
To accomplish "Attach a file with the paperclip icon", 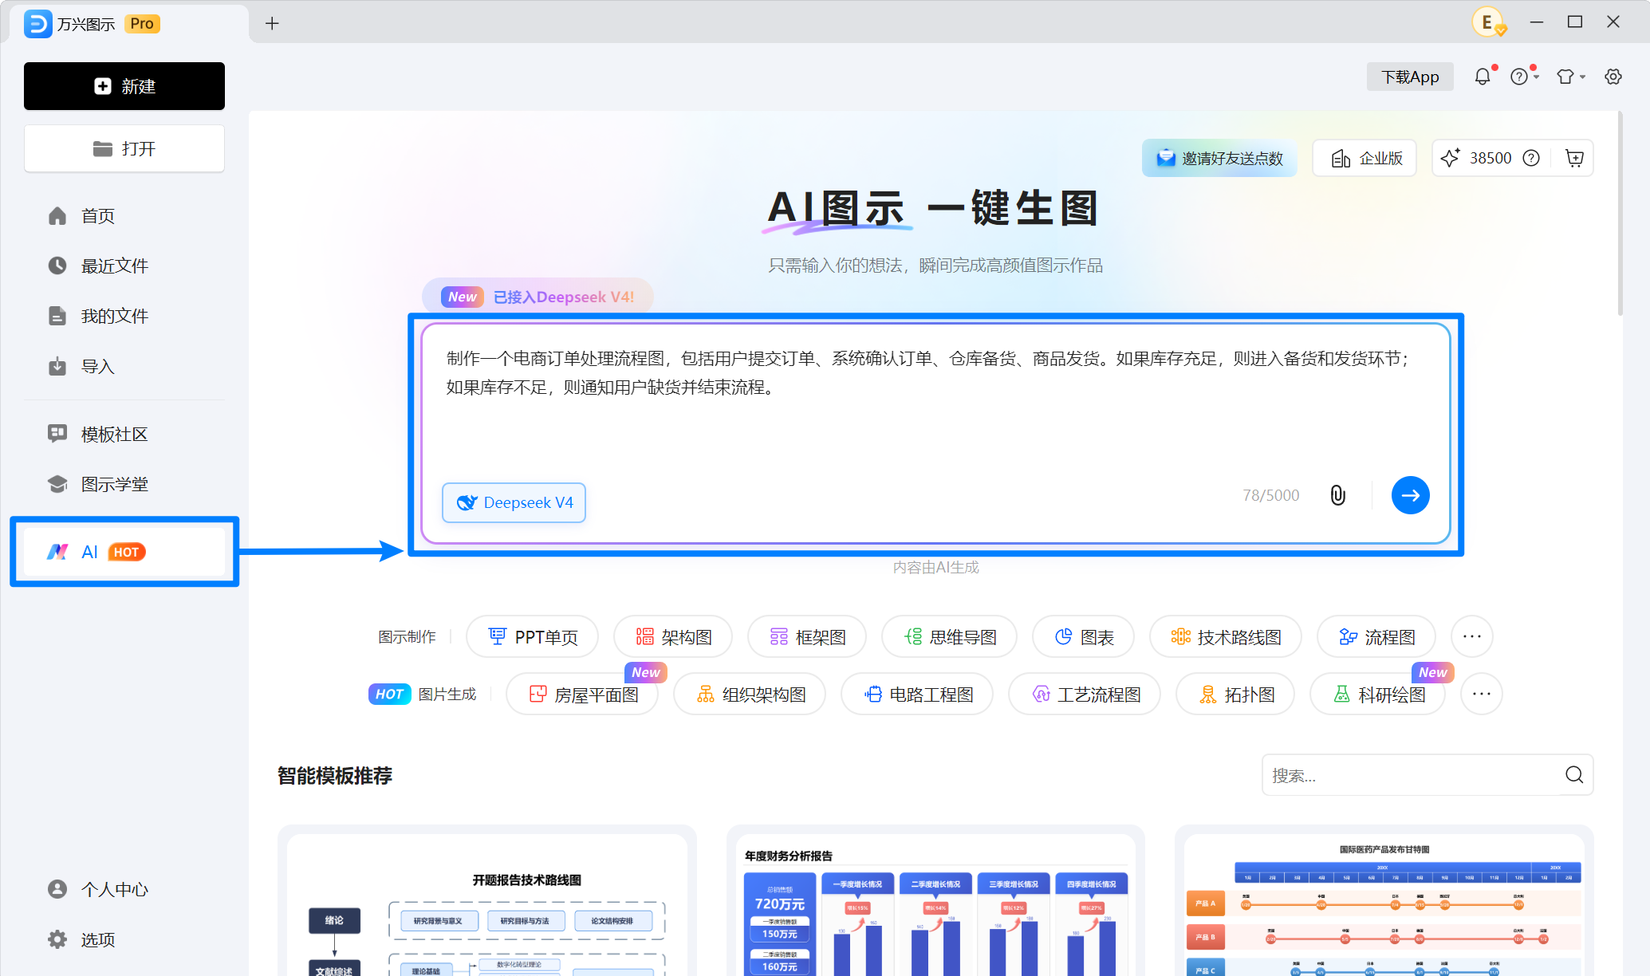I will click(x=1337, y=495).
